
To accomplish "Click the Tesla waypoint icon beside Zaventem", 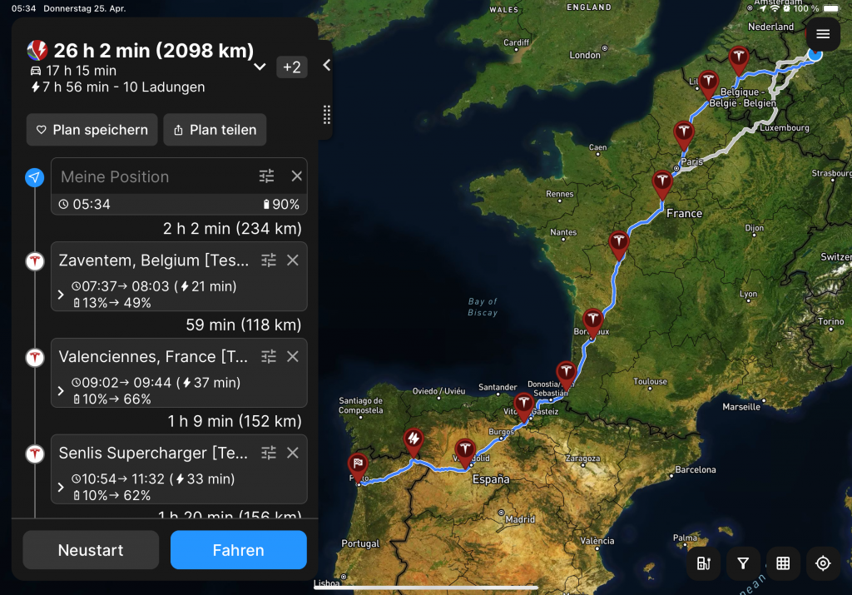I will [x=35, y=261].
